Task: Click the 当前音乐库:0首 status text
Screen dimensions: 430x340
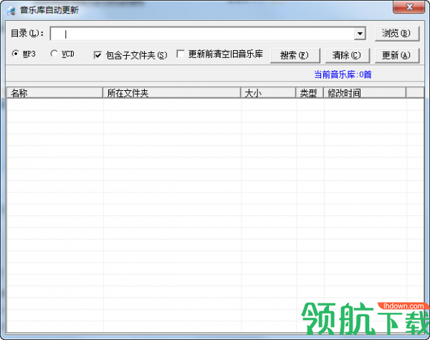Action: pos(343,74)
